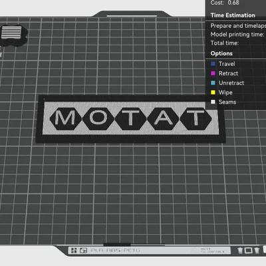
Task: Click the magenta Retract color swatch
Action: pyautogui.click(x=213, y=73)
